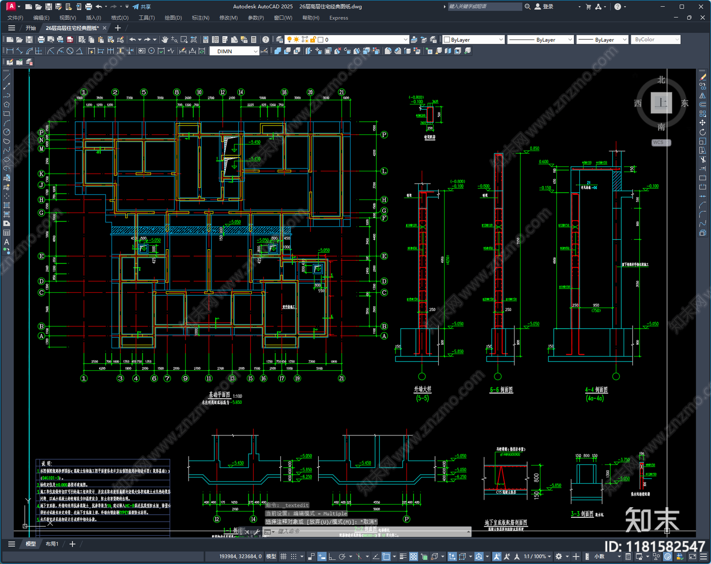
Task: Open the 文件(F) menu
Action: 15,18
